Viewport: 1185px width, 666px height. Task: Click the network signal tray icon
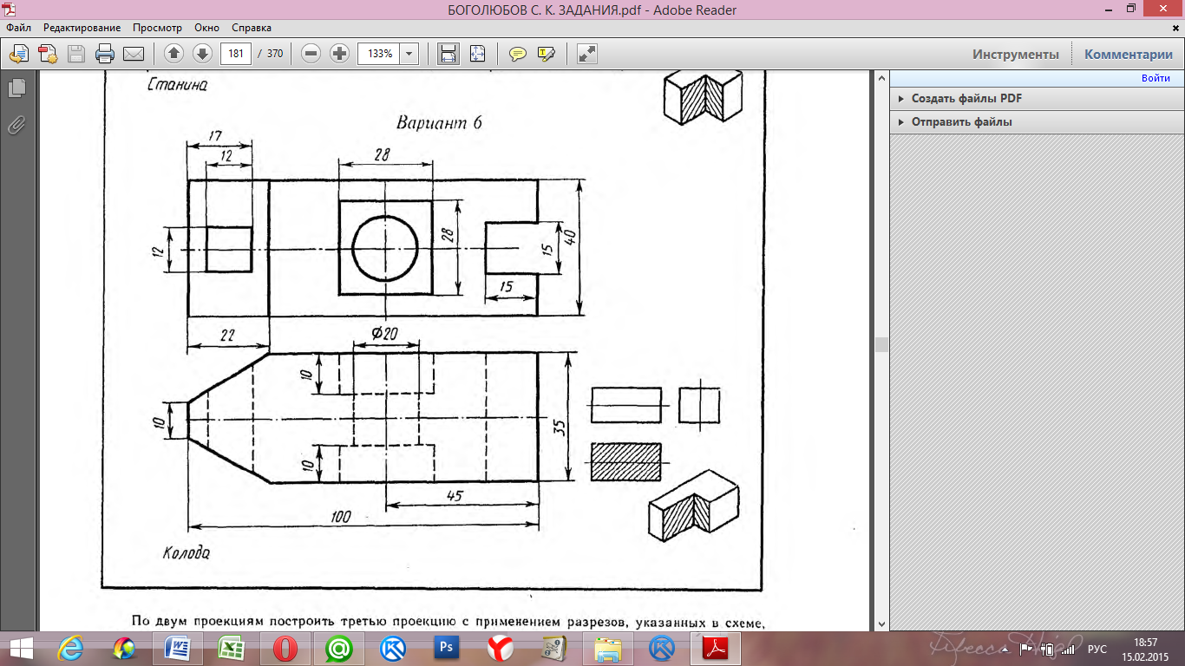[x=1066, y=649]
